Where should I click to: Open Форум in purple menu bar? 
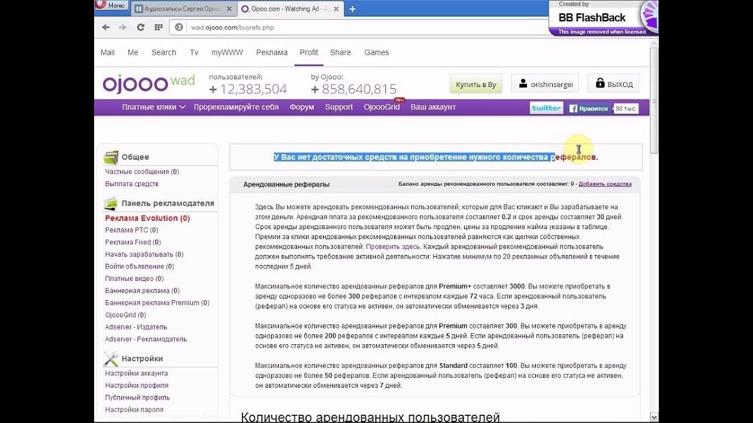click(x=302, y=107)
